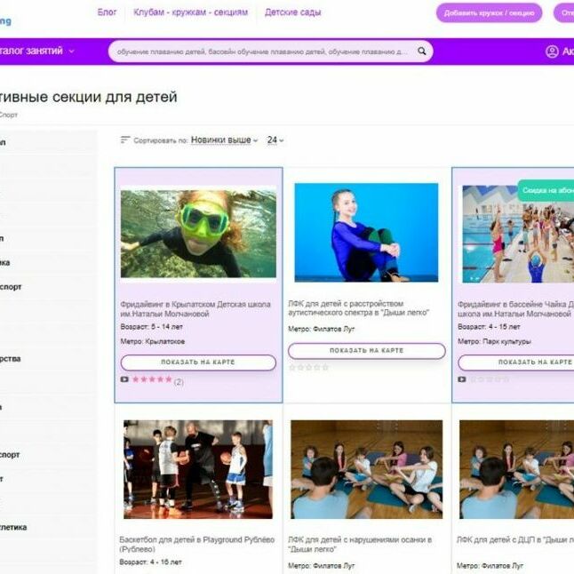Click Возраст: 4 - 15 лет text
This screenshot has height=574, width=574.
[489, 326]
